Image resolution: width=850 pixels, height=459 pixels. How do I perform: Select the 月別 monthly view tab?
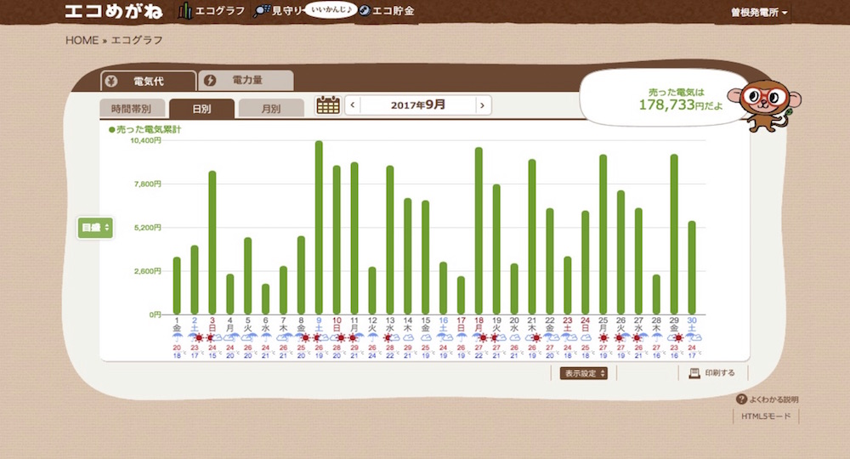click(x=271, y=109)
